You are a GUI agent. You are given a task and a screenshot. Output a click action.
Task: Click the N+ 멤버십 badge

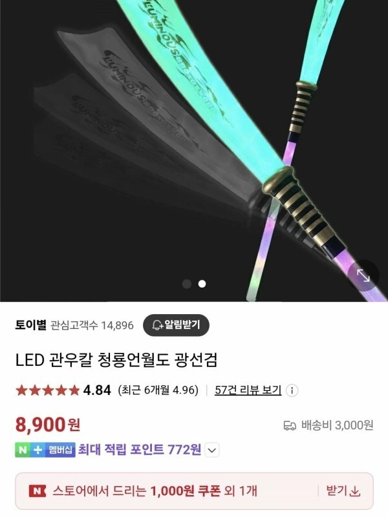[45, 450]
